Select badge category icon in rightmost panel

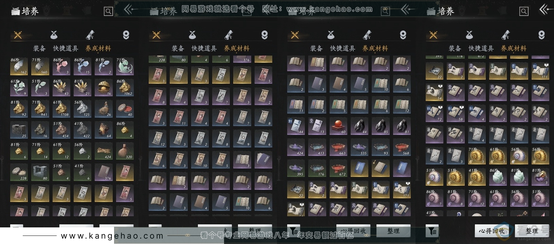541,35
